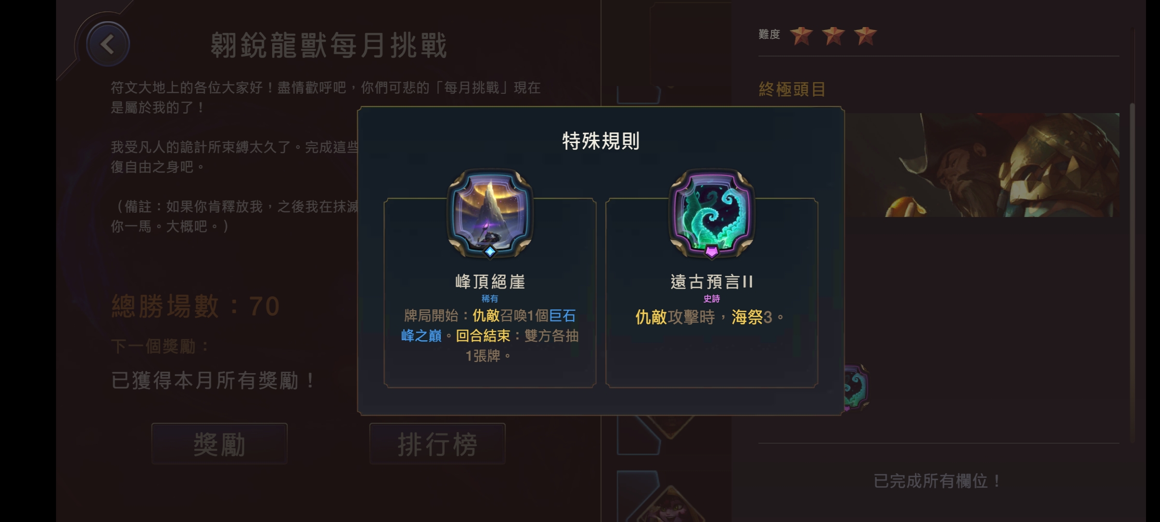
Task: Click the 海祭 keyword in rule text
Action: pyautogui.click(x=747, y=317)
